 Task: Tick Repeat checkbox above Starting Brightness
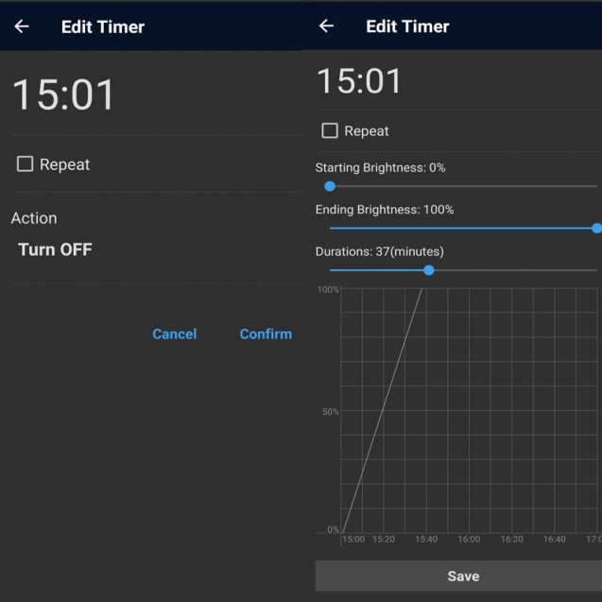point(330,131)
